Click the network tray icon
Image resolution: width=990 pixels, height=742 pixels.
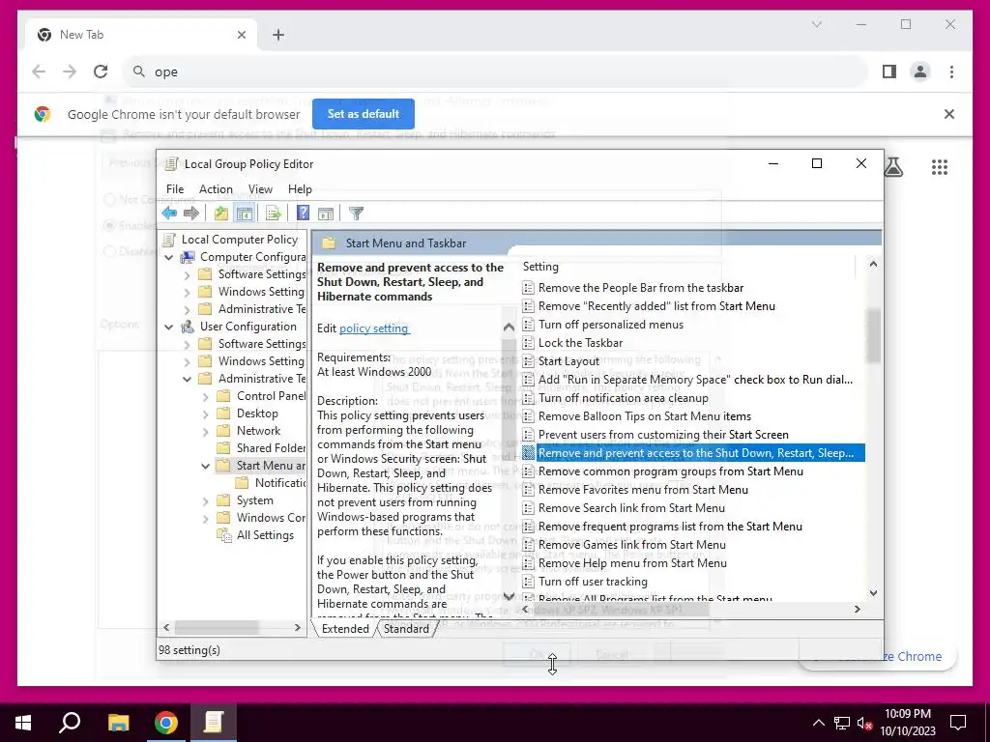coord(842,723)
